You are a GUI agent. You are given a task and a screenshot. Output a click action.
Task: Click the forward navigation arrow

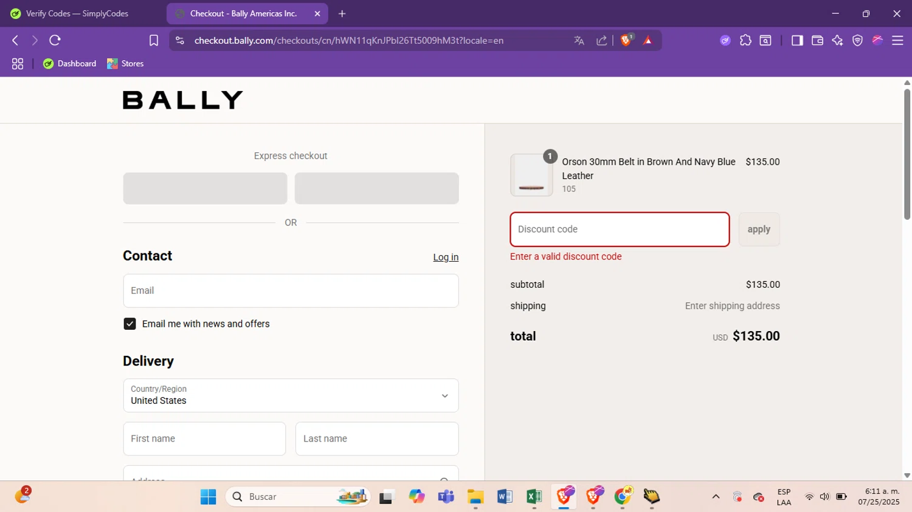[35, 40]
